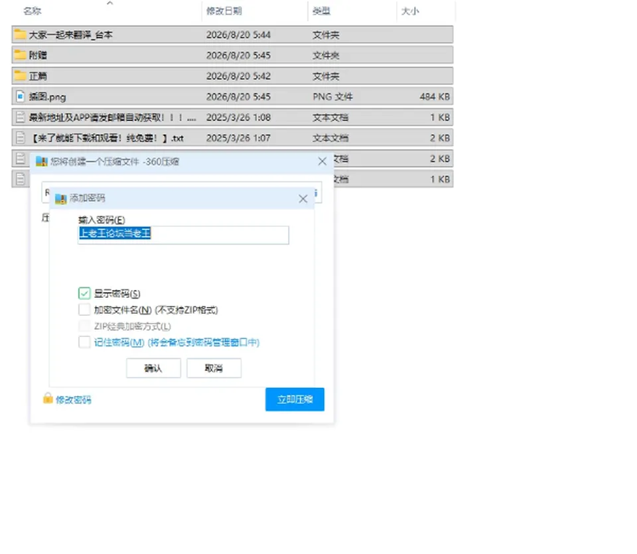This screenshot has height=554, width=637.
Task: Cancel the password dialog with 取消
Action: click(214, 368)
